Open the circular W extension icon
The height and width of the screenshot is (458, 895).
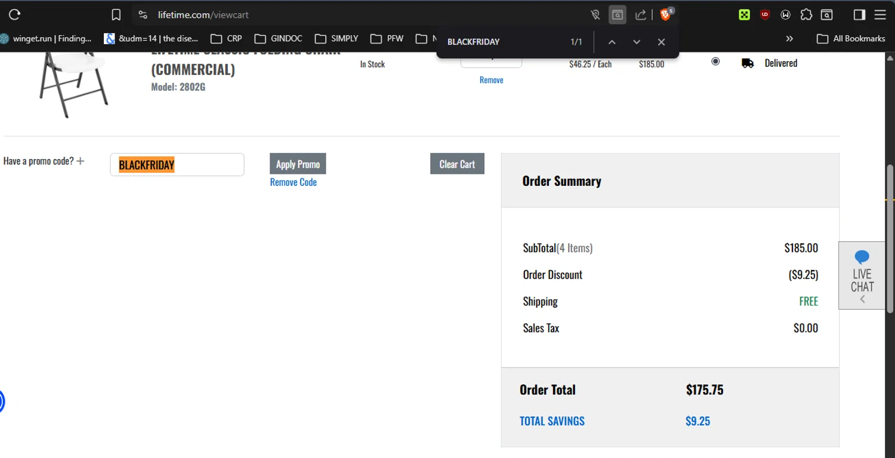[786, 15]
